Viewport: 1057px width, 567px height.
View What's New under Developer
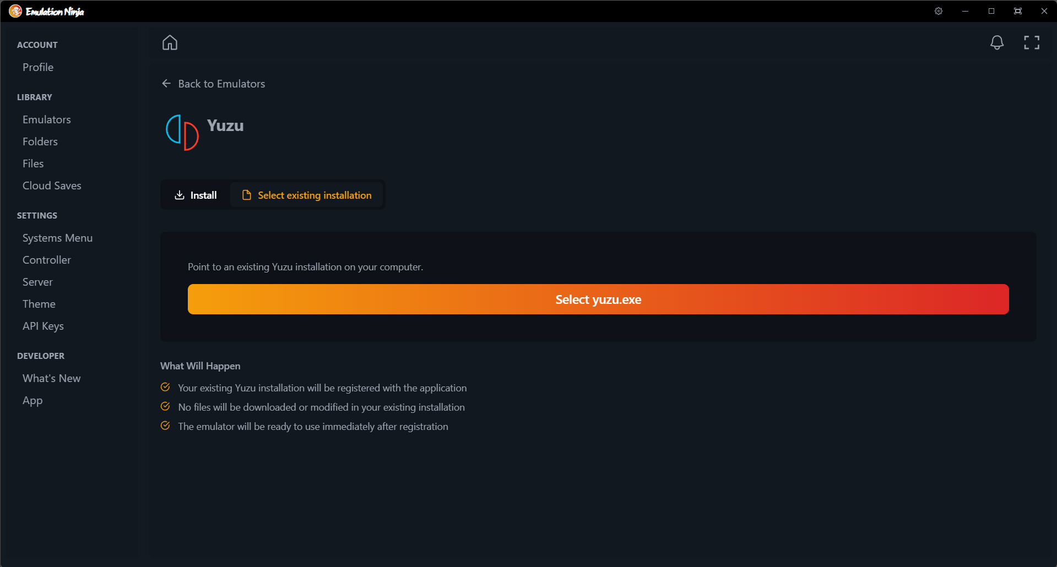point(51,378)
